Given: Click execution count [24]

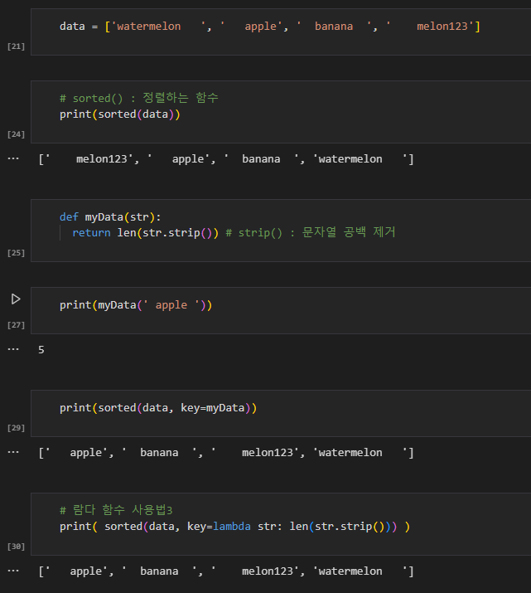Looking at the screenshot, I should coord(16,134).
